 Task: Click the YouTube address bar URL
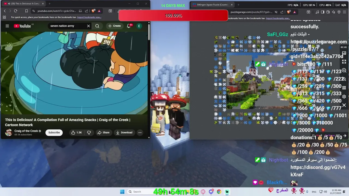(57, 11)
